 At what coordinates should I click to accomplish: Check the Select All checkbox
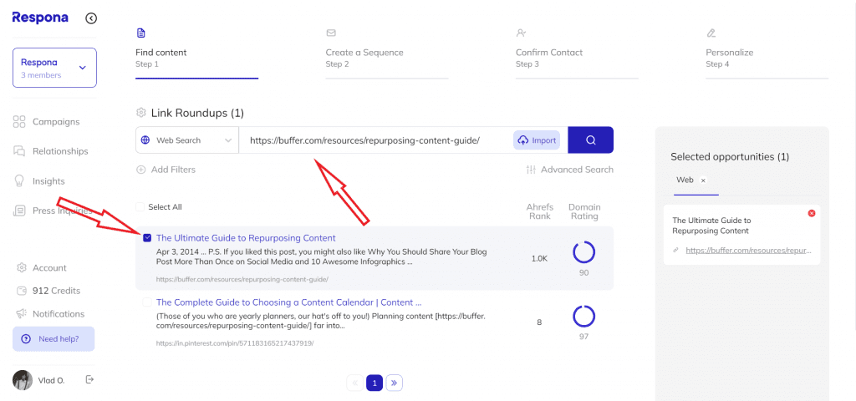140,207
